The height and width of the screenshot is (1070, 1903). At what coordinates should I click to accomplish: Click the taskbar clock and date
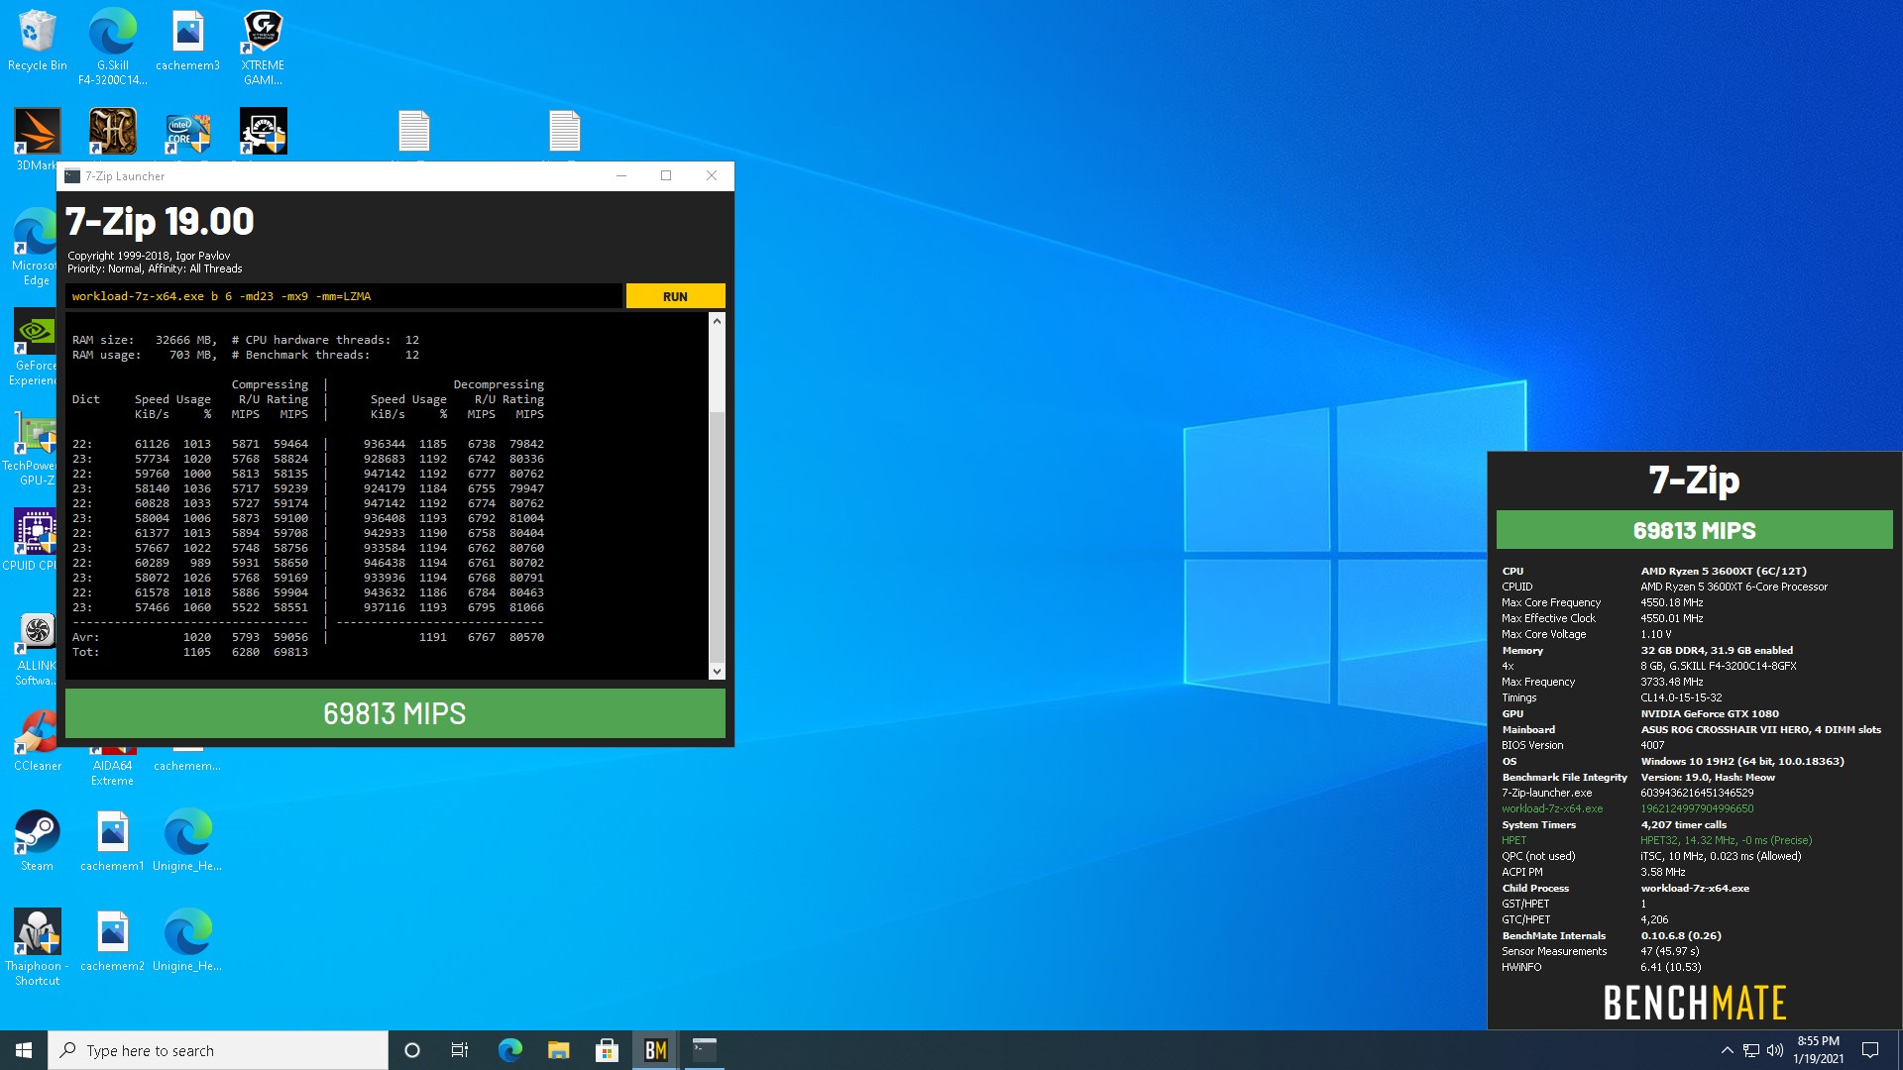click(x=1818, y=1050)
